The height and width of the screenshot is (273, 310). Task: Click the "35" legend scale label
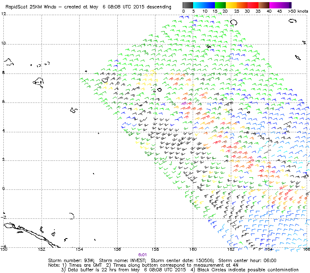click(258, 11)
